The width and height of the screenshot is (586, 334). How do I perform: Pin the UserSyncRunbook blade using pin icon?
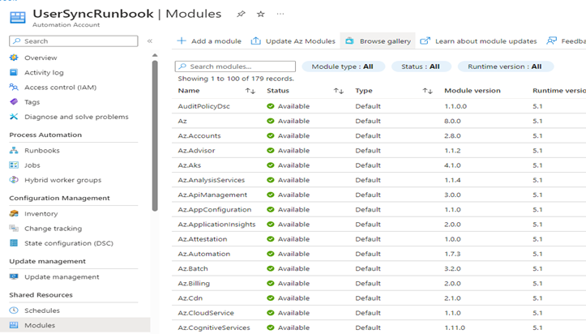(241, 15)
